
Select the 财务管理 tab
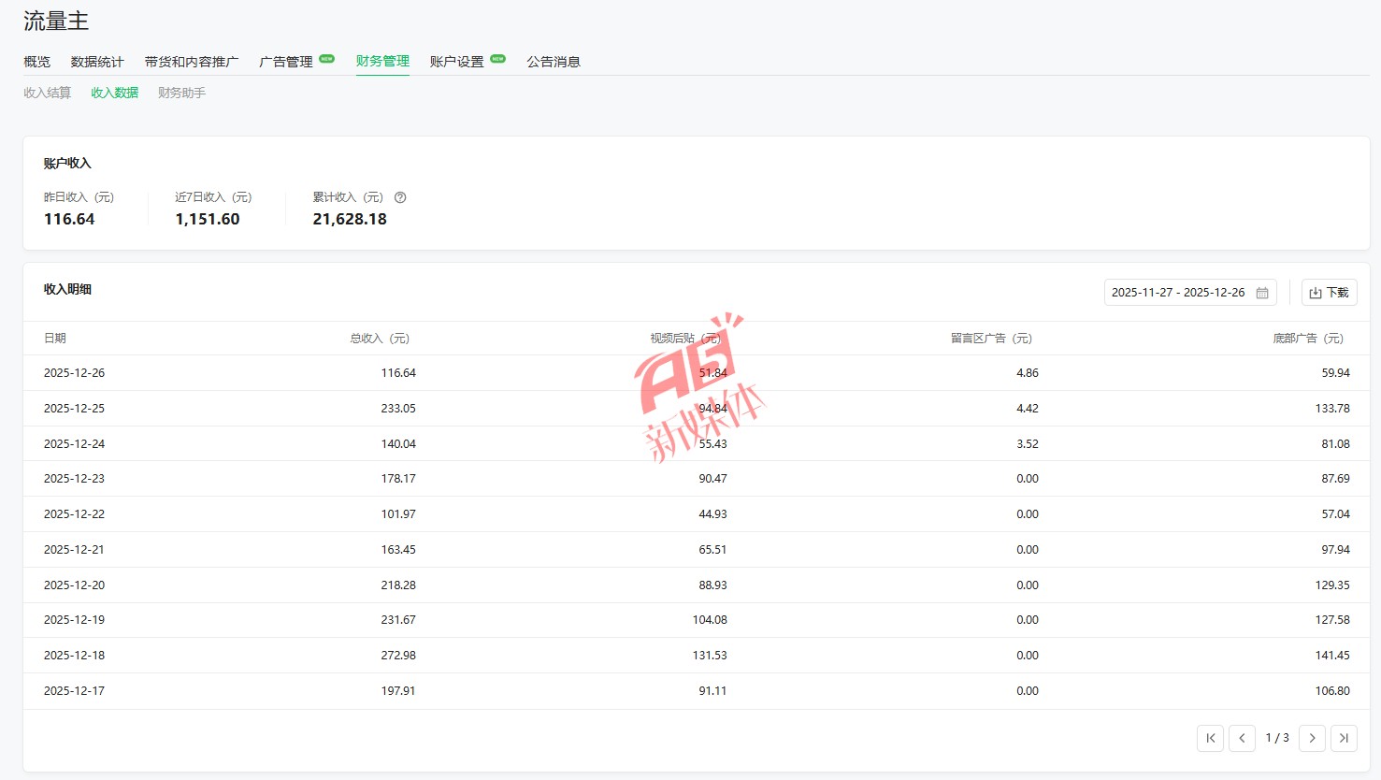click(382, 62)
